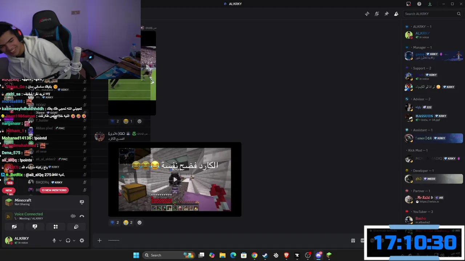Add a reaction to the Minecraft video post
The height and width of the screenshot is (261, 465).
point(139,223)
